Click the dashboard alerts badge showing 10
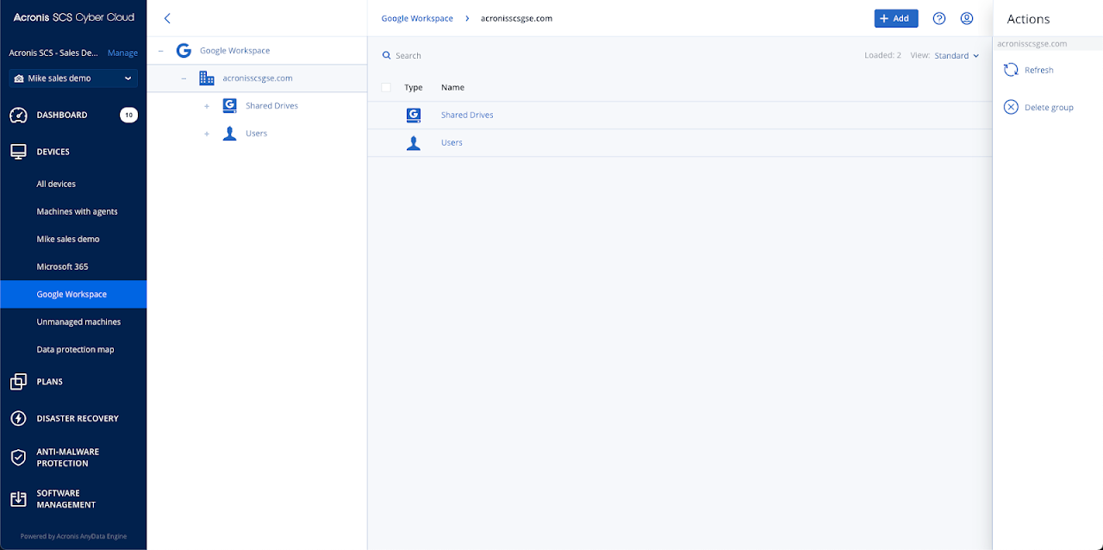Viewport: 1103px width, 550px height. click(128, 116)
